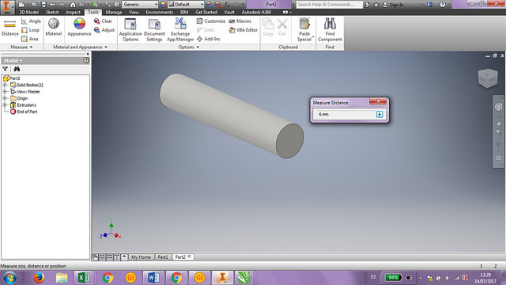Select the Area measure tool

pyautogui.click(x=30, y=39)
